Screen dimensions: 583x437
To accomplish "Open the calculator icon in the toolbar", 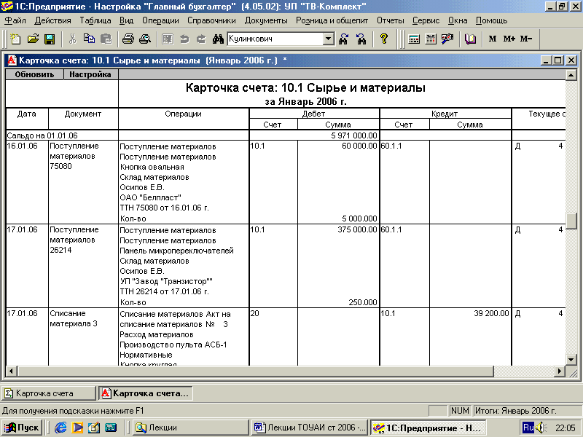I will tap(414, 39).
